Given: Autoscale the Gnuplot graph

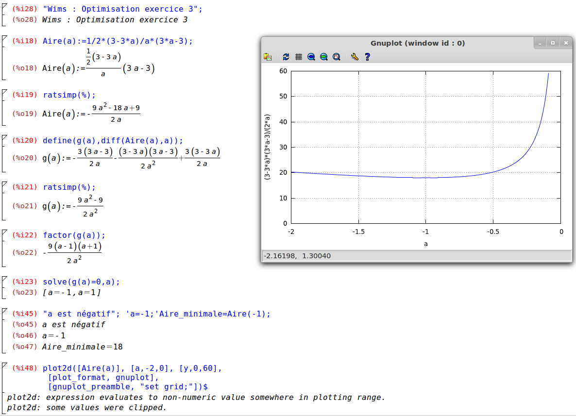Looking at the screenshot, I should pyautogui.click(x=337, y=57).
